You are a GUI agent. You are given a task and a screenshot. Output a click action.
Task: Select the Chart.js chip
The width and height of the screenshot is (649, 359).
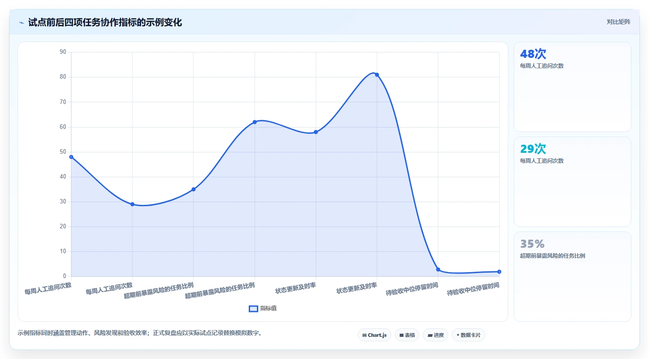tap(374, 335)
